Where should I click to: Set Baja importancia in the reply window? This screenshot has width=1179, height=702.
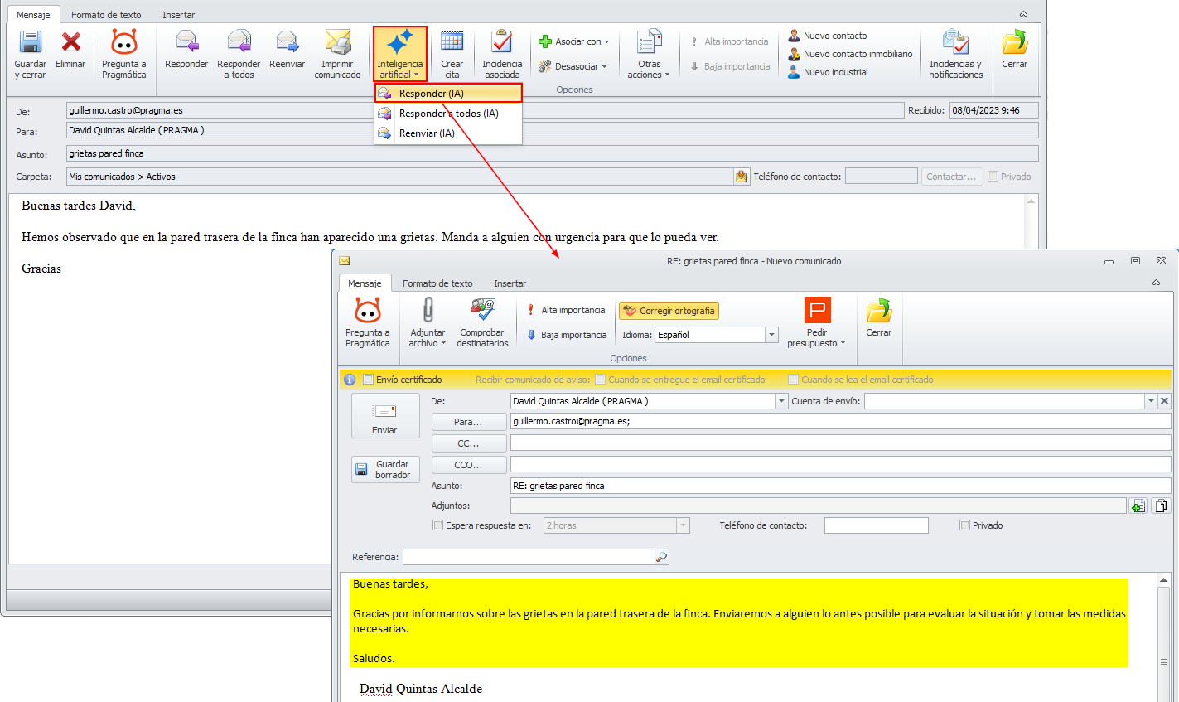[567, 335]
